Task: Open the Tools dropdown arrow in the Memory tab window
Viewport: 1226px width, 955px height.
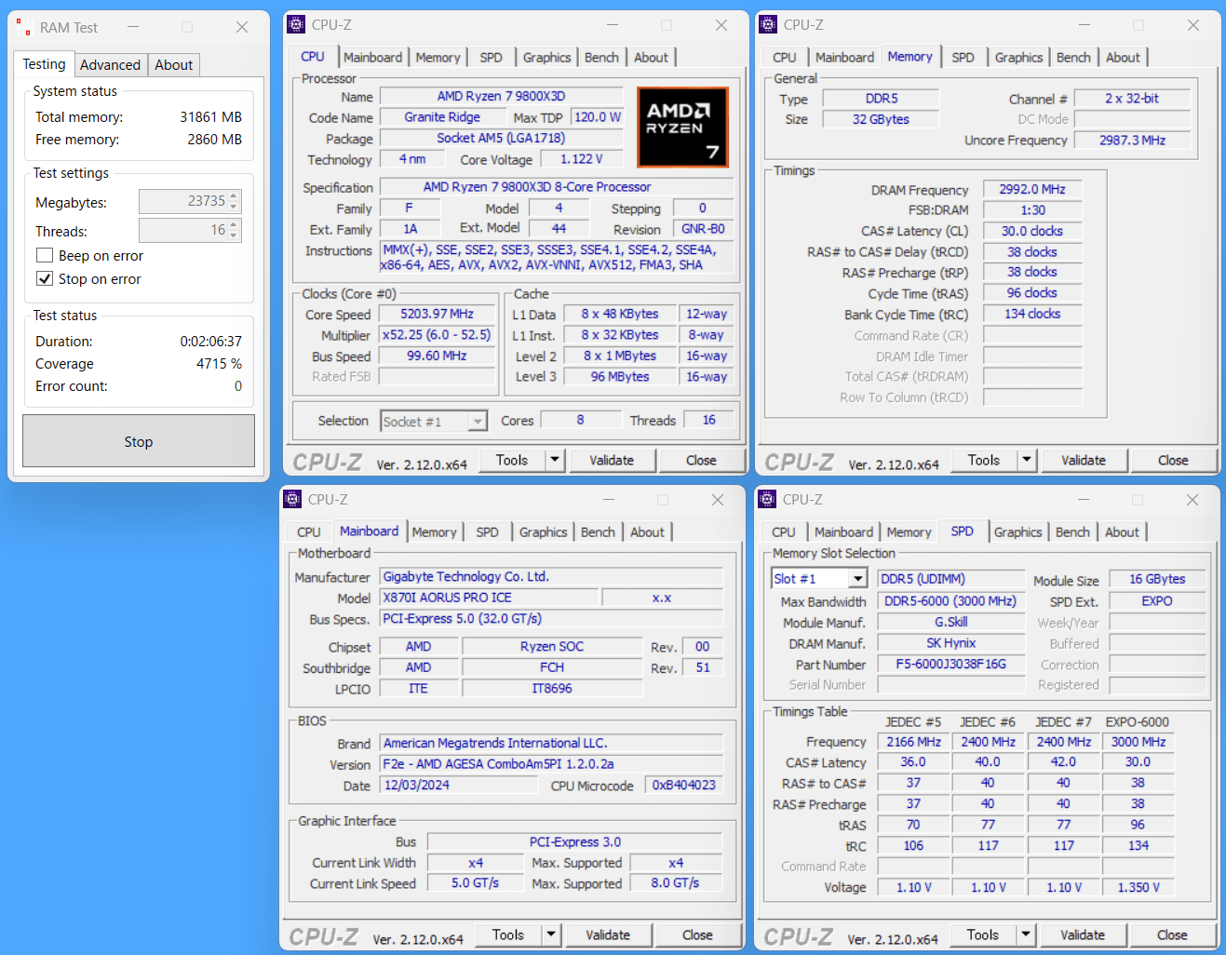Action: point(1028,460)
